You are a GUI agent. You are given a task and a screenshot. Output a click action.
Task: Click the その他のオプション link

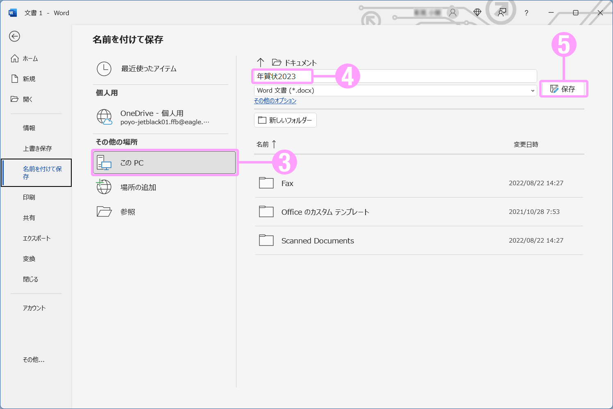pyautogui.click(x=275, y=101)
